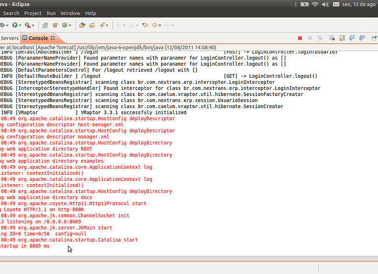The width and height of the screenshot is (378, 274).
Task: Click the Last Edit Location icon
Action: coord(145,25)
